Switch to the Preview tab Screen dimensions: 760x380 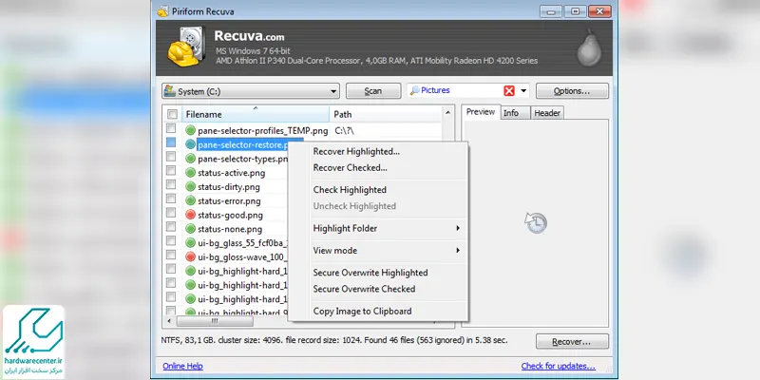[x=481, y=112]
